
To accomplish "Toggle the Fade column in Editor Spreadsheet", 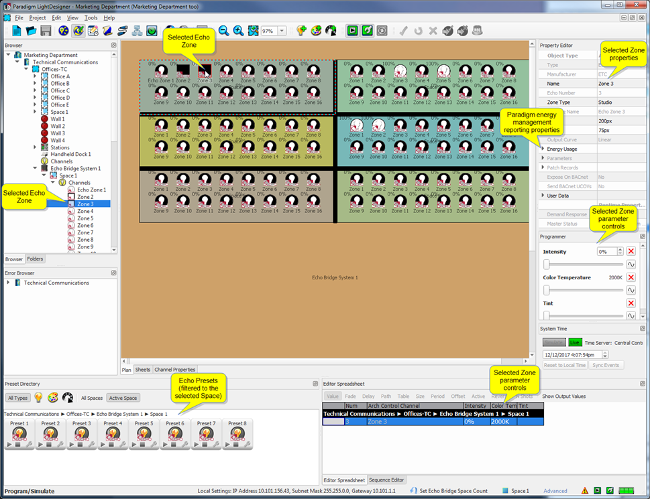I will point(350,397).
